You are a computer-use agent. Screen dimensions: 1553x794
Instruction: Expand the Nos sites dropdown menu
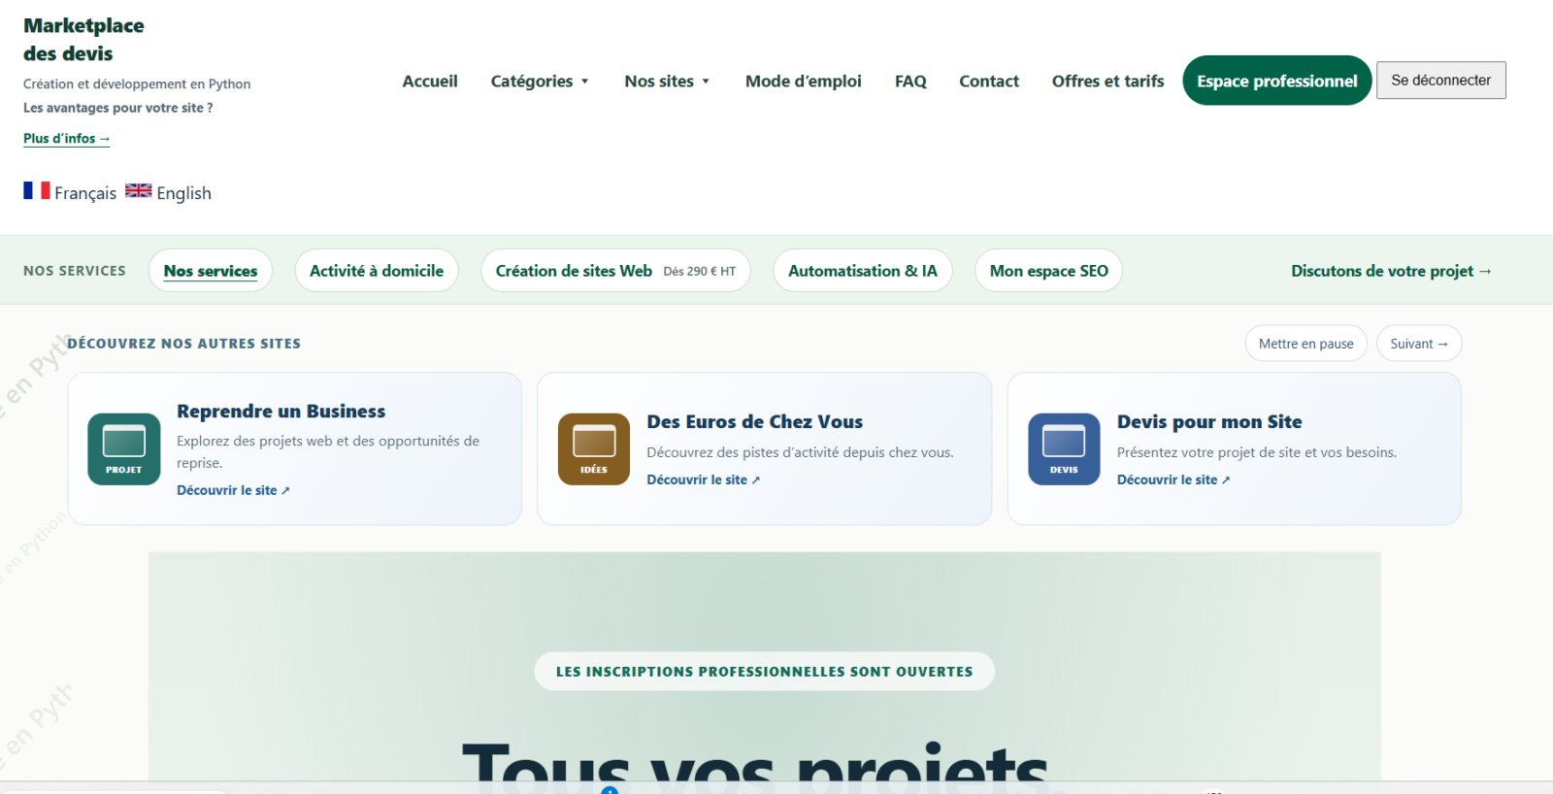tap(667, 82)
